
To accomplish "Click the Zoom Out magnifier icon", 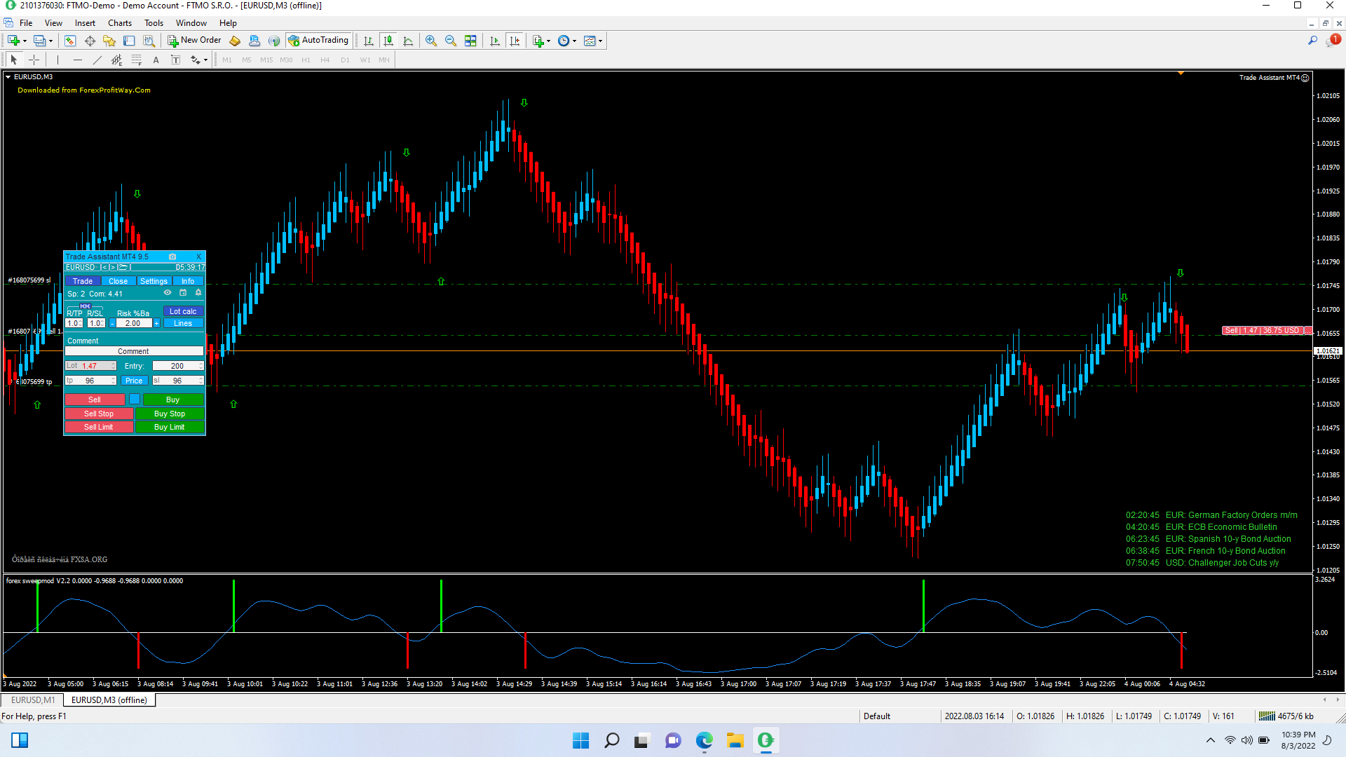I will click(451, 41).
